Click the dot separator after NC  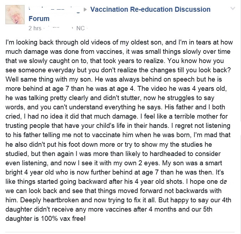(87, 28)
